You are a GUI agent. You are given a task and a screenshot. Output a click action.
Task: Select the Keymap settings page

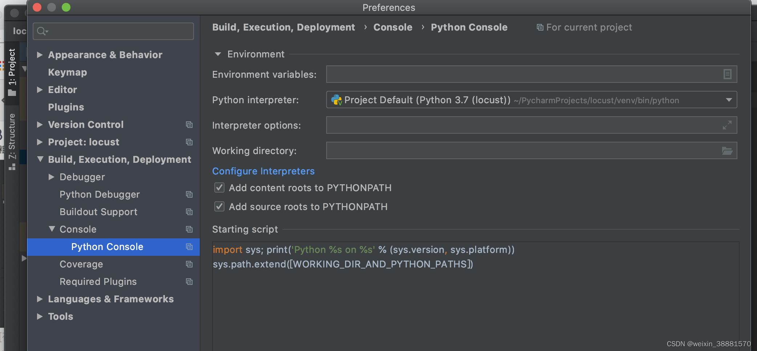coord(68,72)
